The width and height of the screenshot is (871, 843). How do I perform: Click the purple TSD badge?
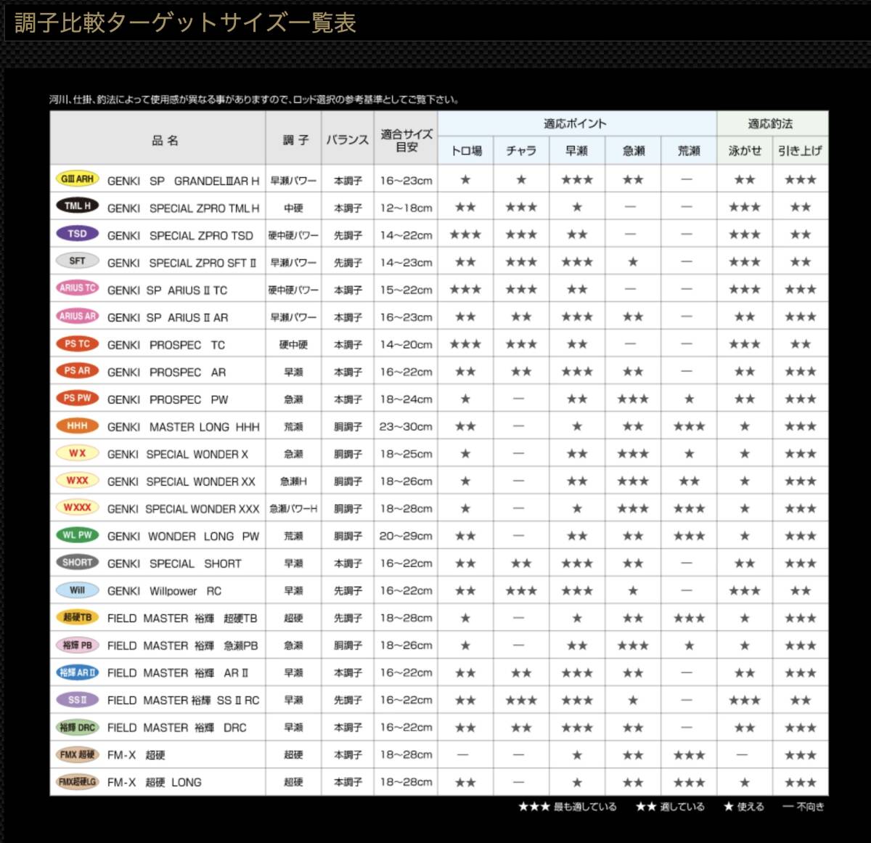[x=78, y=234]
